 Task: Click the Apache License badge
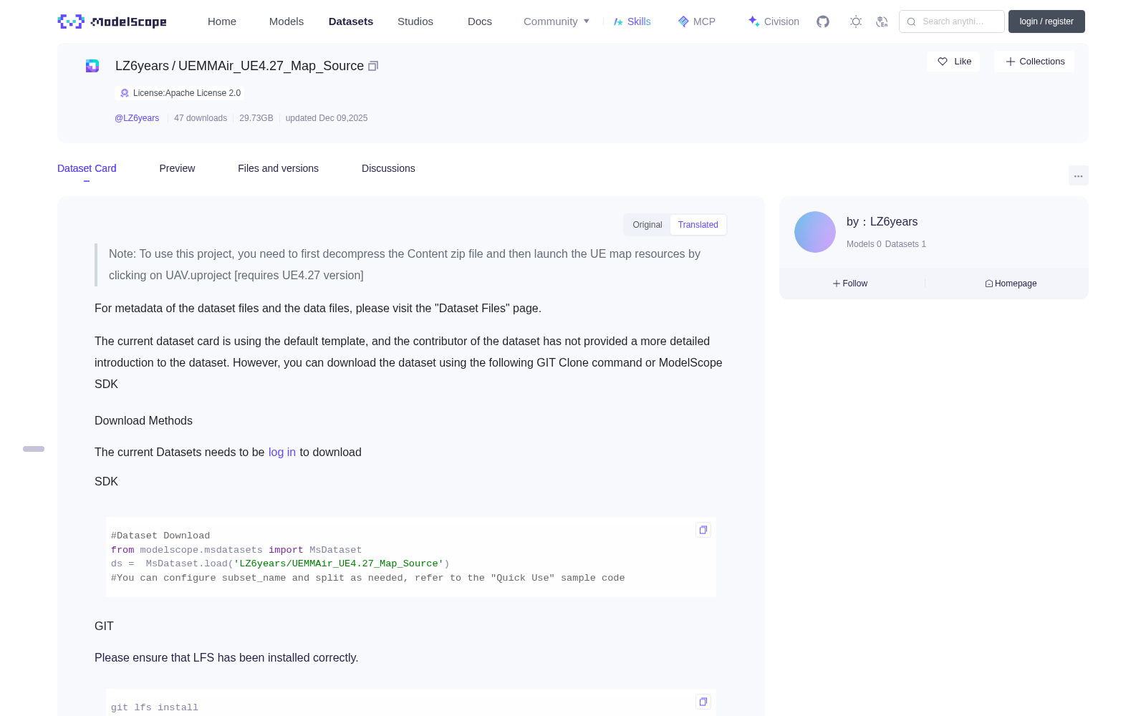(x=180, y=93)
